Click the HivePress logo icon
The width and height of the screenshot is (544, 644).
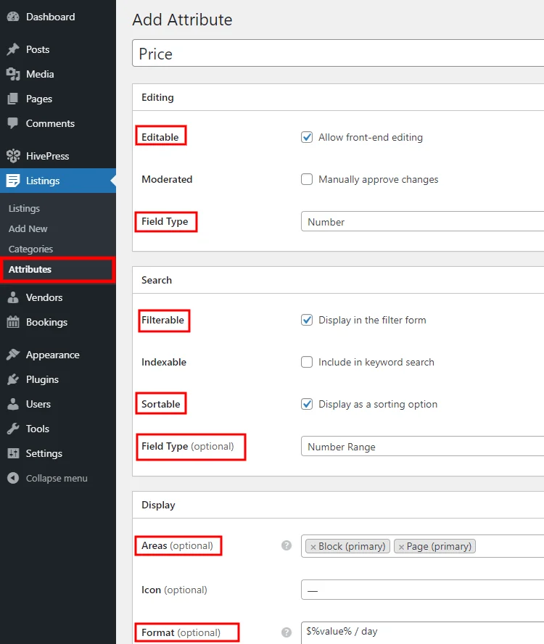pos(13,156)
